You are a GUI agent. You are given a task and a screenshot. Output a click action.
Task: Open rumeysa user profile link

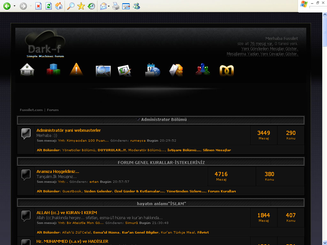[x=138, y=141]
